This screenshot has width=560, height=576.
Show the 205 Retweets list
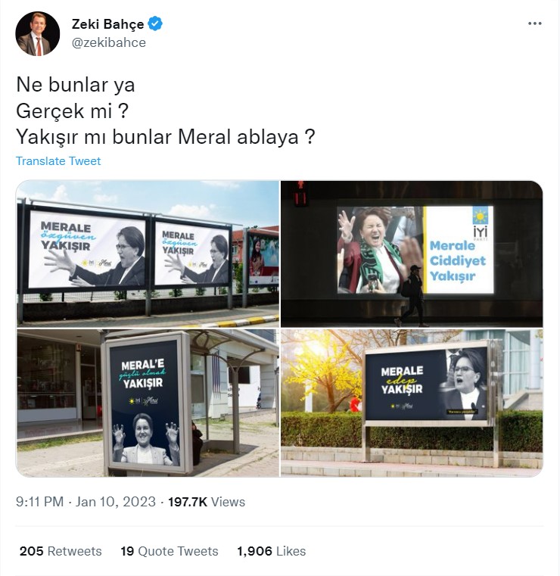point(61,551)
